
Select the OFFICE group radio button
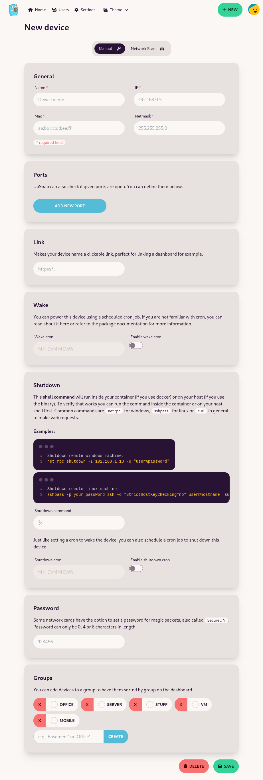pyautogui.click(x=54, y=704)
